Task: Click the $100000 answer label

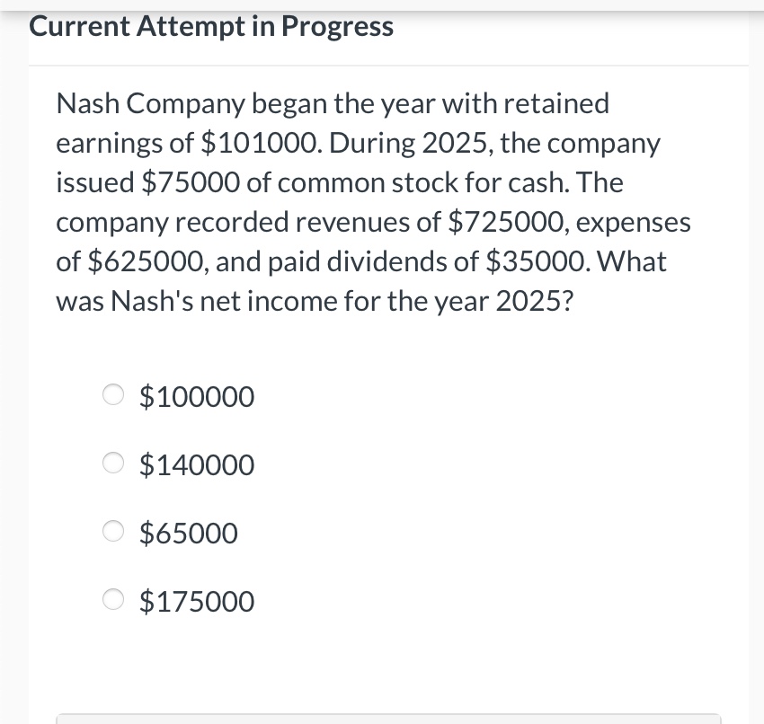Action: (196, 396)
